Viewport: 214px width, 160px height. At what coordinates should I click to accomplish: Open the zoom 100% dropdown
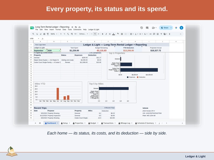click(54, 34)
